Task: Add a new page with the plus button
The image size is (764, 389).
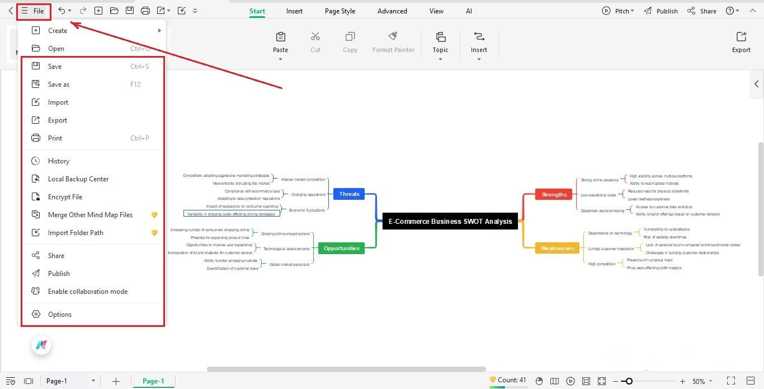Action: 116,381
